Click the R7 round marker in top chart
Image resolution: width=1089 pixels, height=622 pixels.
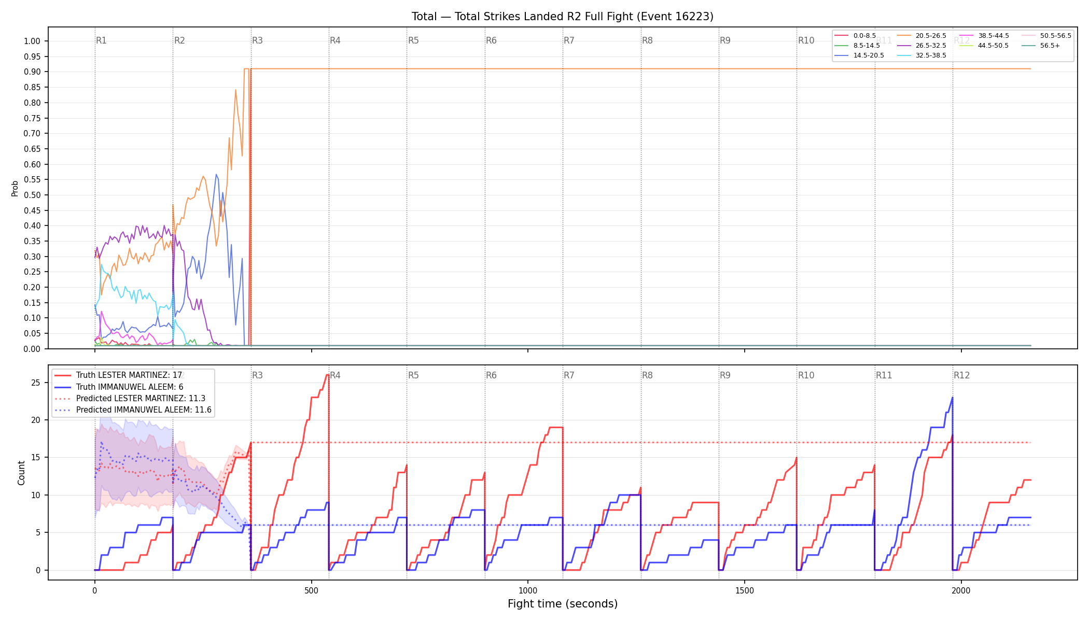(x=569, y=40)
